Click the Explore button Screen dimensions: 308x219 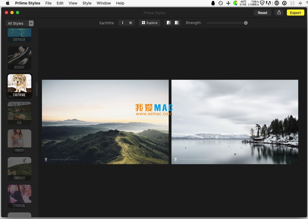[x=150, y=23]
